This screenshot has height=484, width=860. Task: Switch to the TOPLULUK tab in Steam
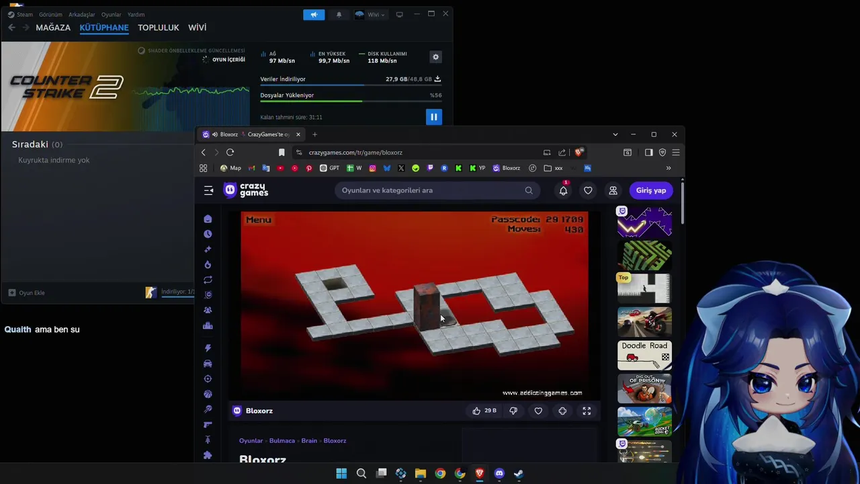pos(159,28)
